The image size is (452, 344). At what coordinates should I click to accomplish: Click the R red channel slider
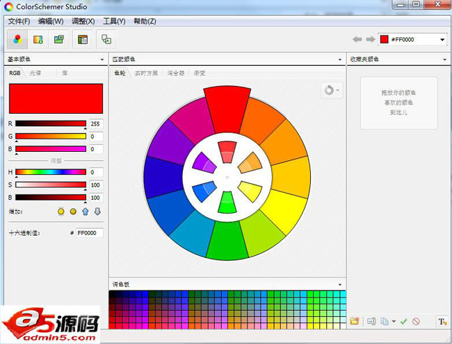coord(51,123)
